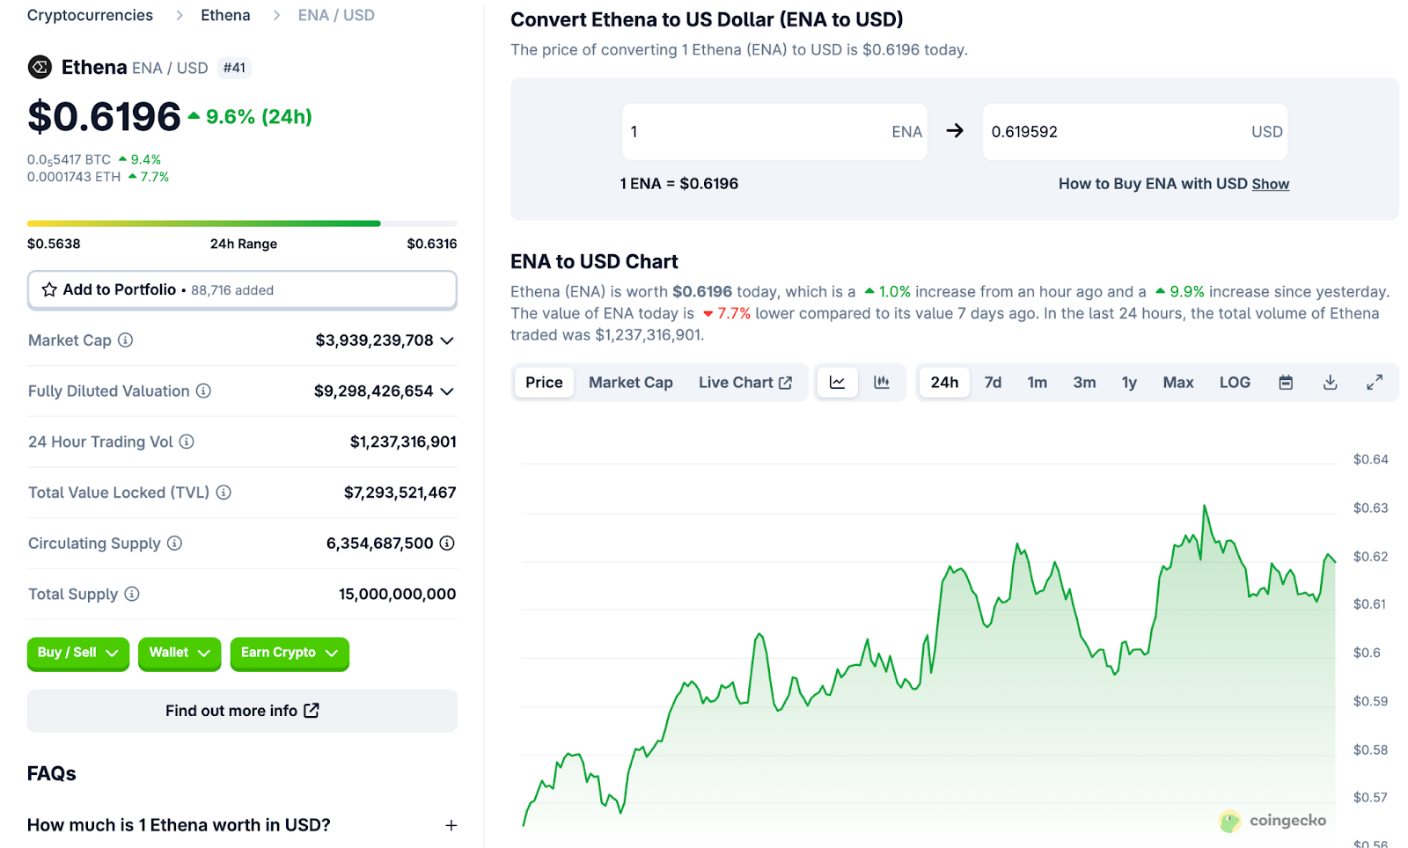Open the calendar date range icon
Screen dimensions: 1408x848
click(x=1285, y=383)
